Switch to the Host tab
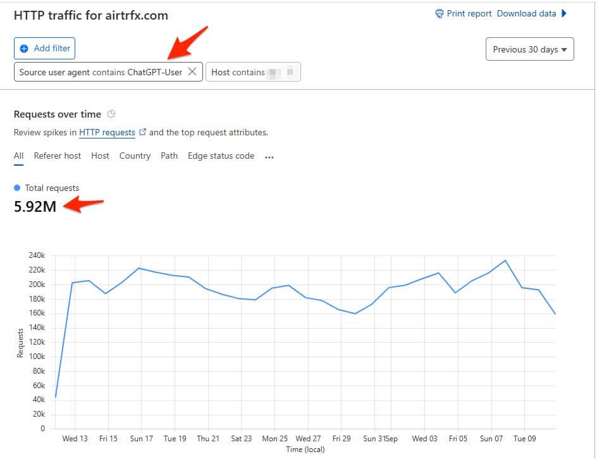This screenshot has width=597, height=459. [x=100, y=156]
